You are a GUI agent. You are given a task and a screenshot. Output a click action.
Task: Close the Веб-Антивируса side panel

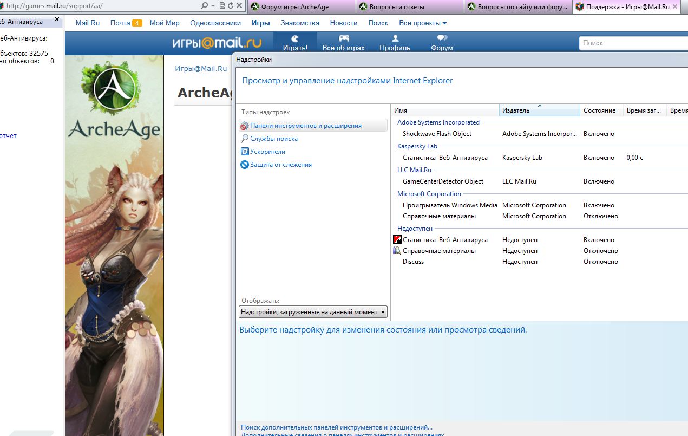coord(57,19)
